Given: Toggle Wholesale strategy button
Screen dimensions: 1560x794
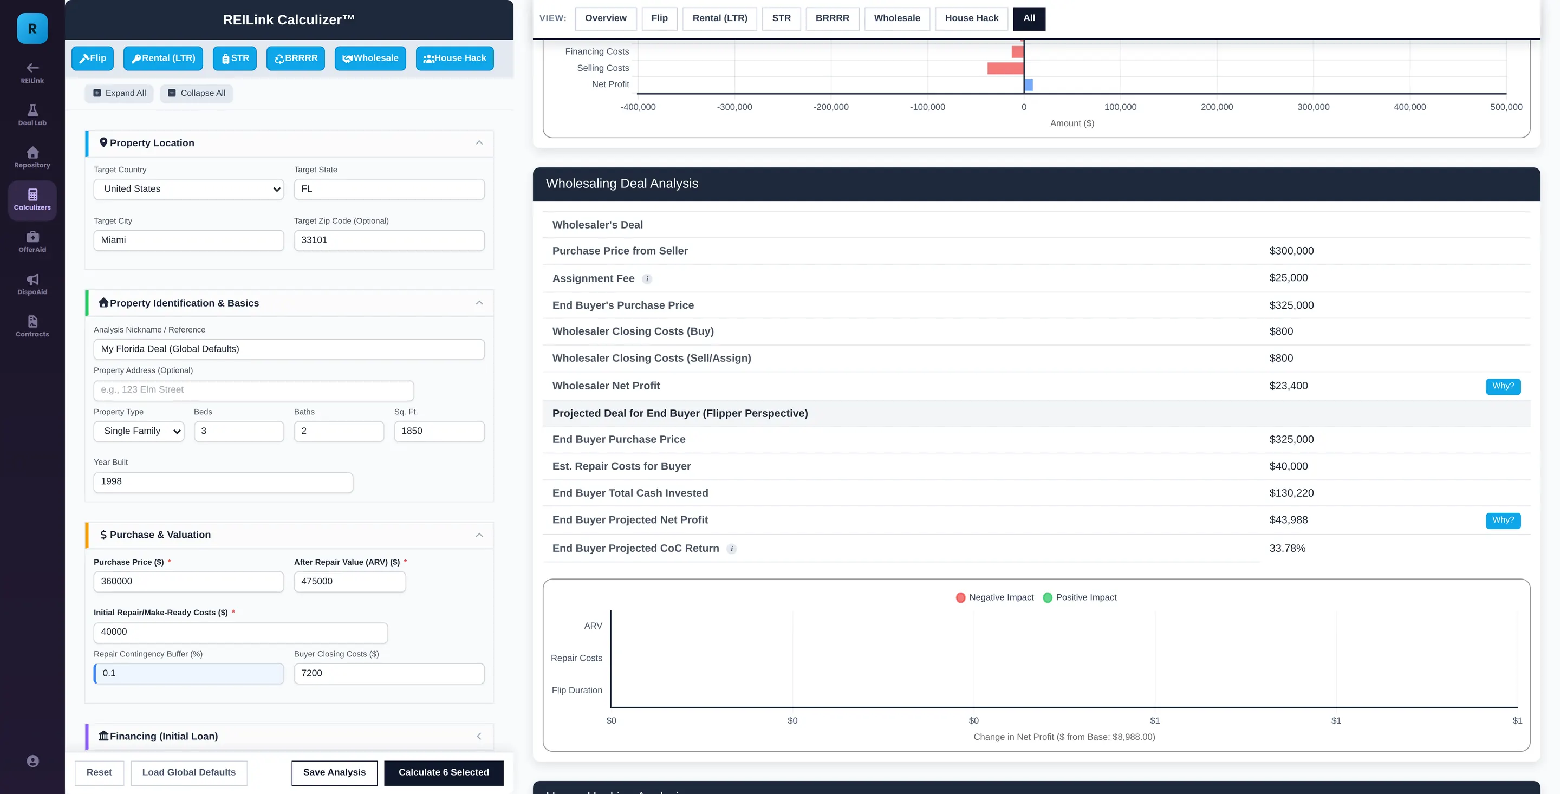Looking at the screenshot, I should (370, 58).
